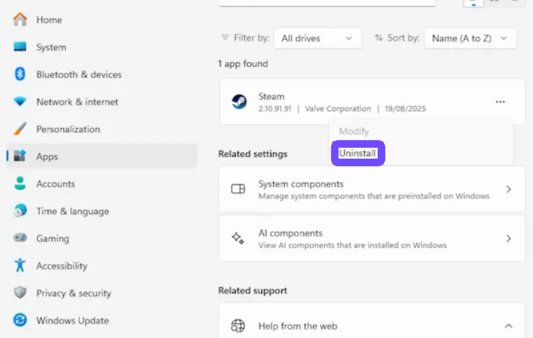Open the Filter by All drives dropdown

tap(317, 38)
